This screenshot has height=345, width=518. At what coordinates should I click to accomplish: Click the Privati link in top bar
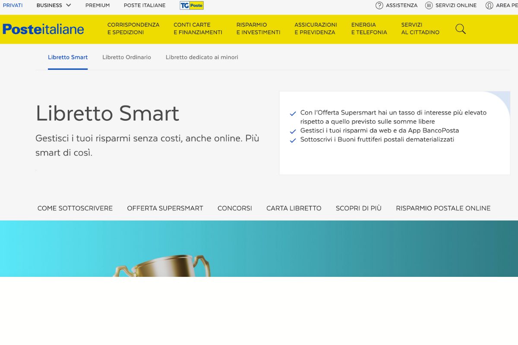coord(13,5)
